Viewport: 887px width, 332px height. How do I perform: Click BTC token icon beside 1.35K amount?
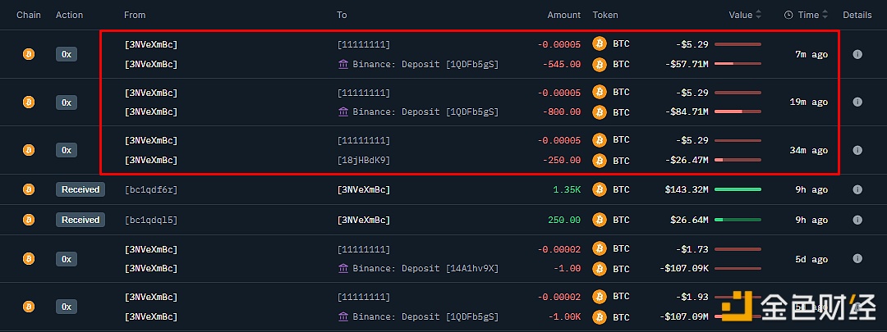pyautogui.click(x=599, y=189)
